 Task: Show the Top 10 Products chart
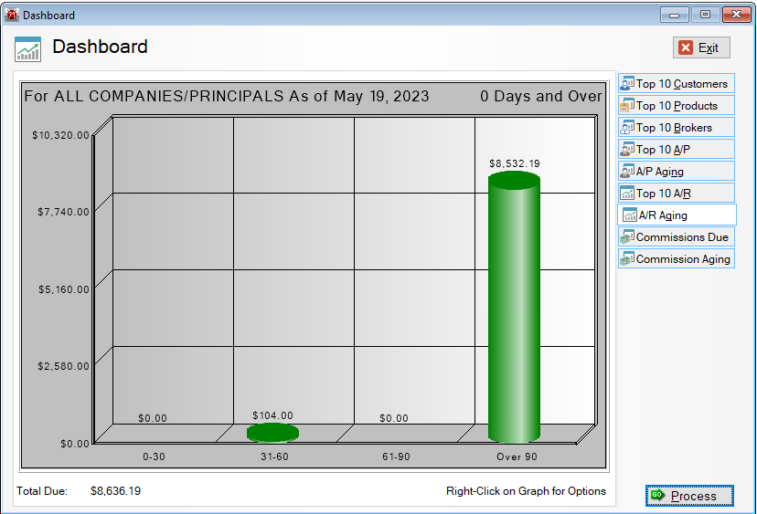tap(676, 106)
